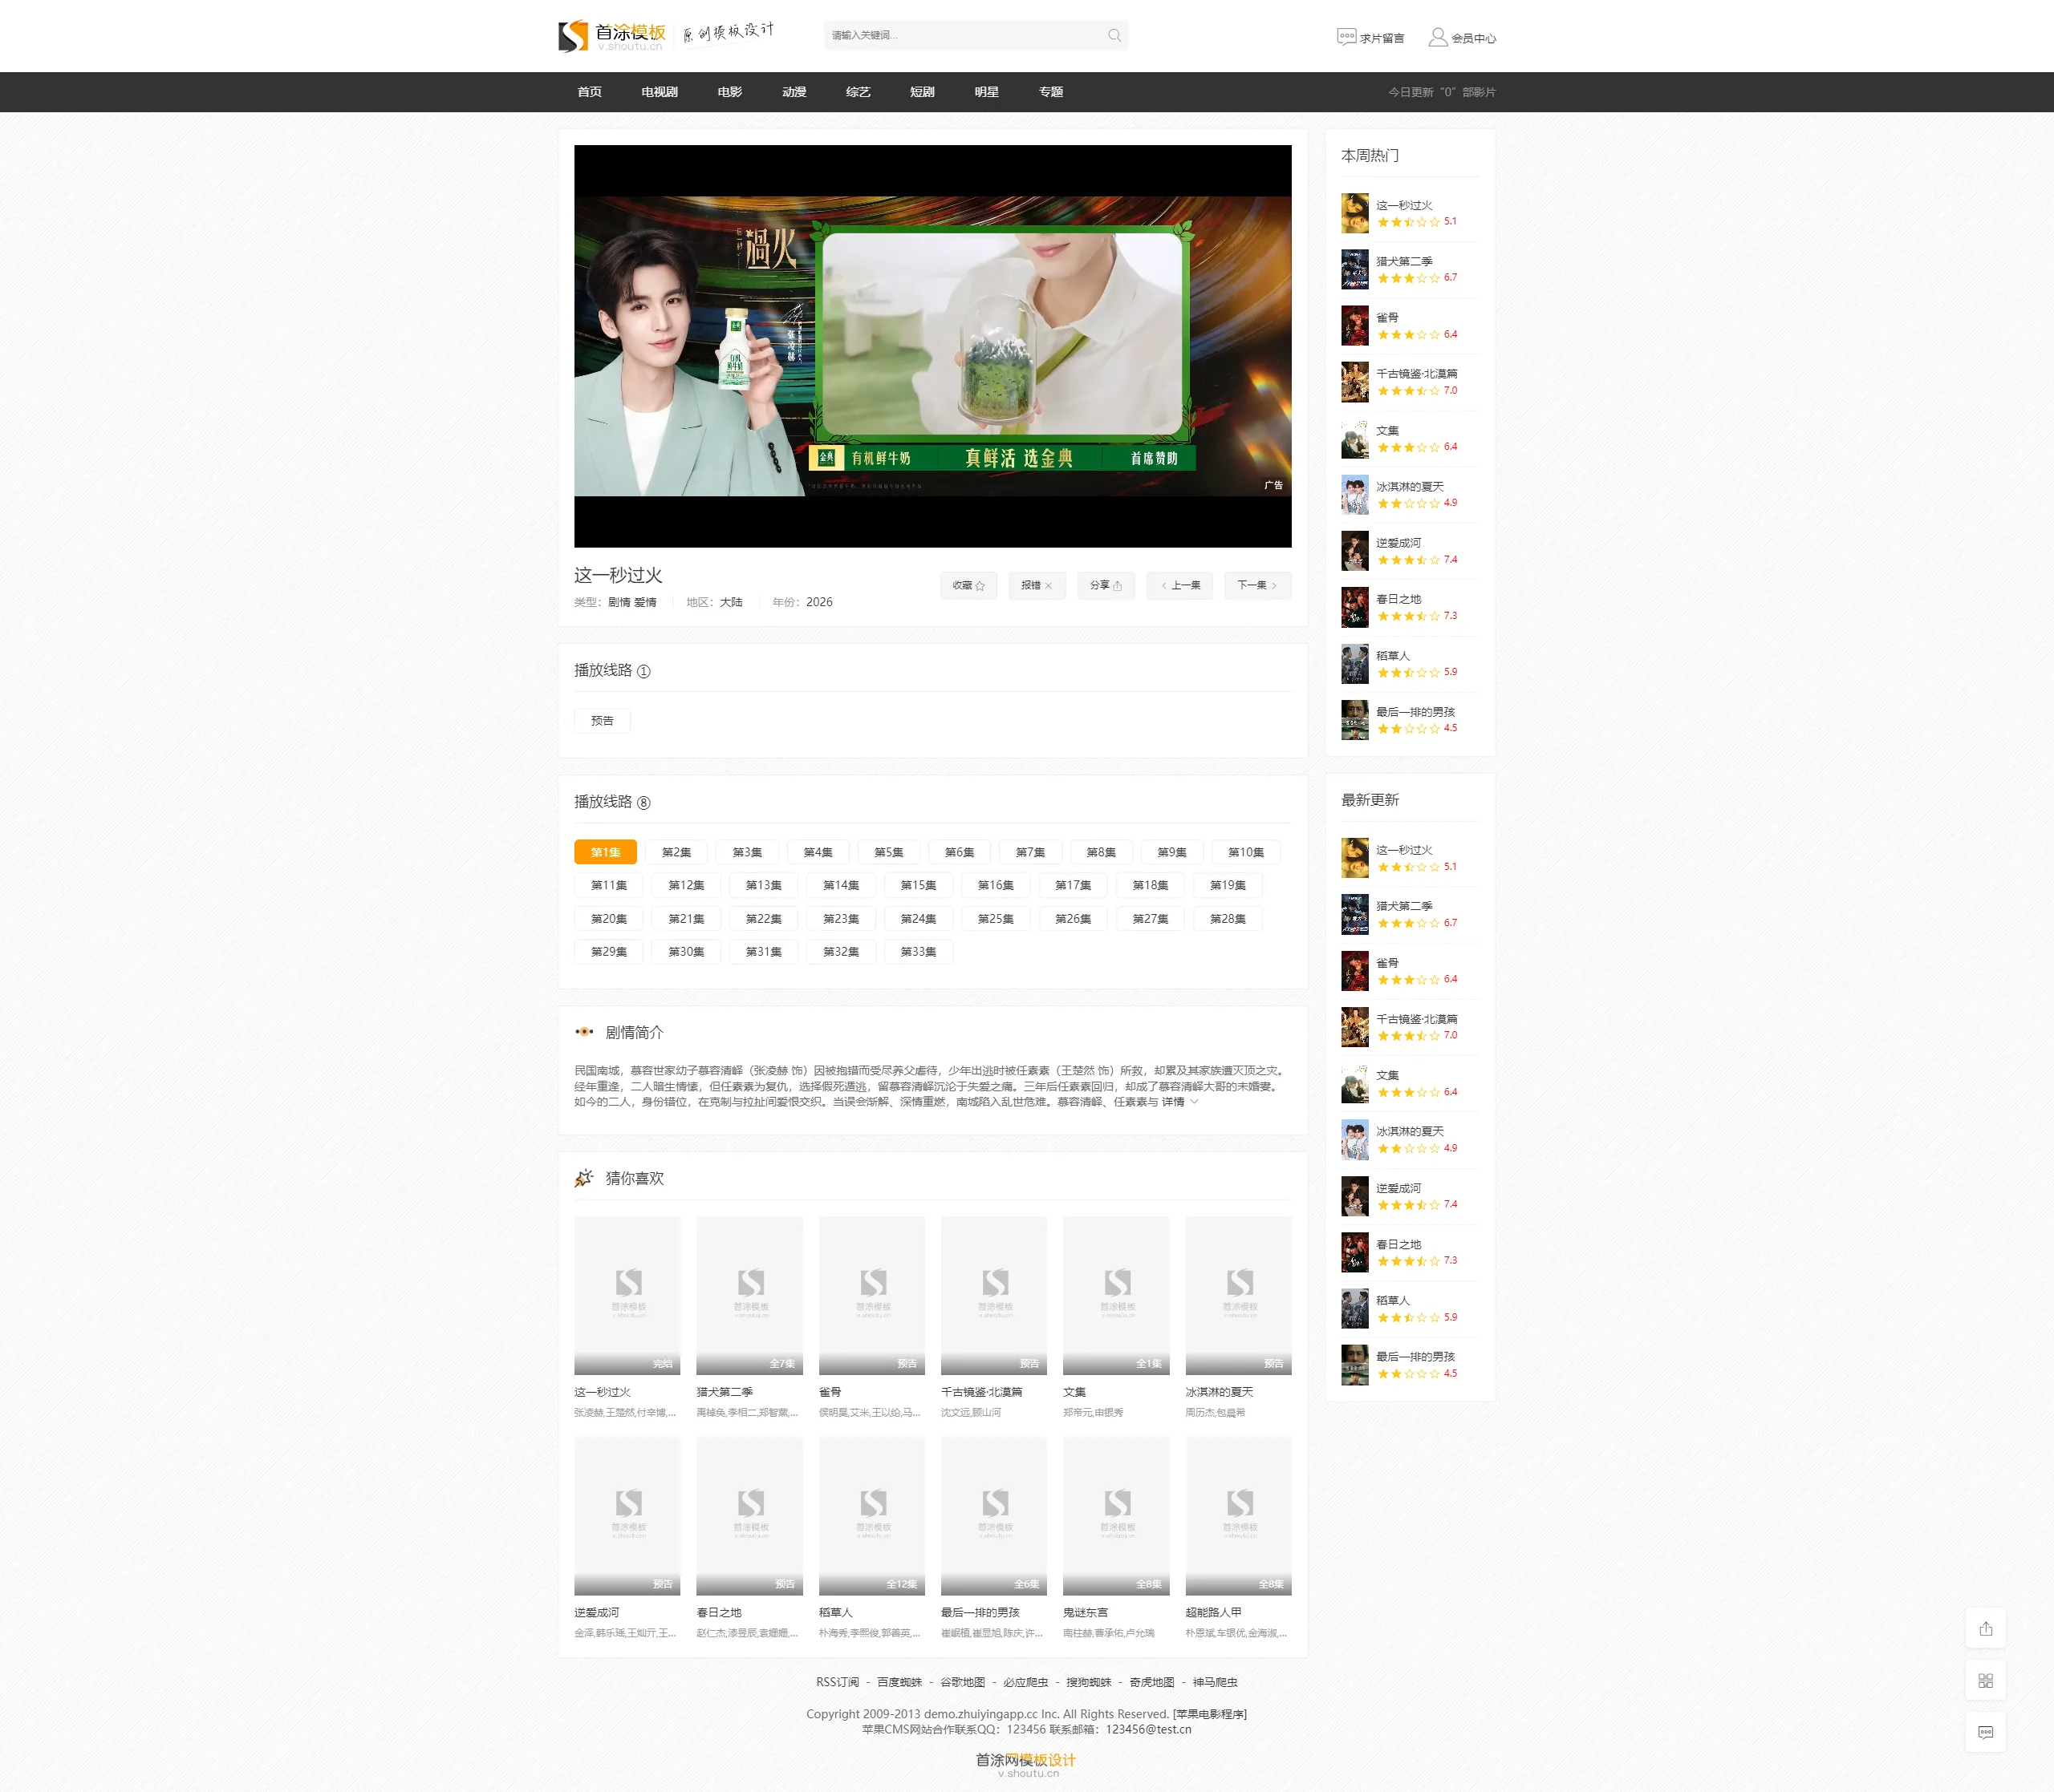Open 超能路人甲 poster in 猜你喜欢

pyautogui.click(x=1239, y=1516)
